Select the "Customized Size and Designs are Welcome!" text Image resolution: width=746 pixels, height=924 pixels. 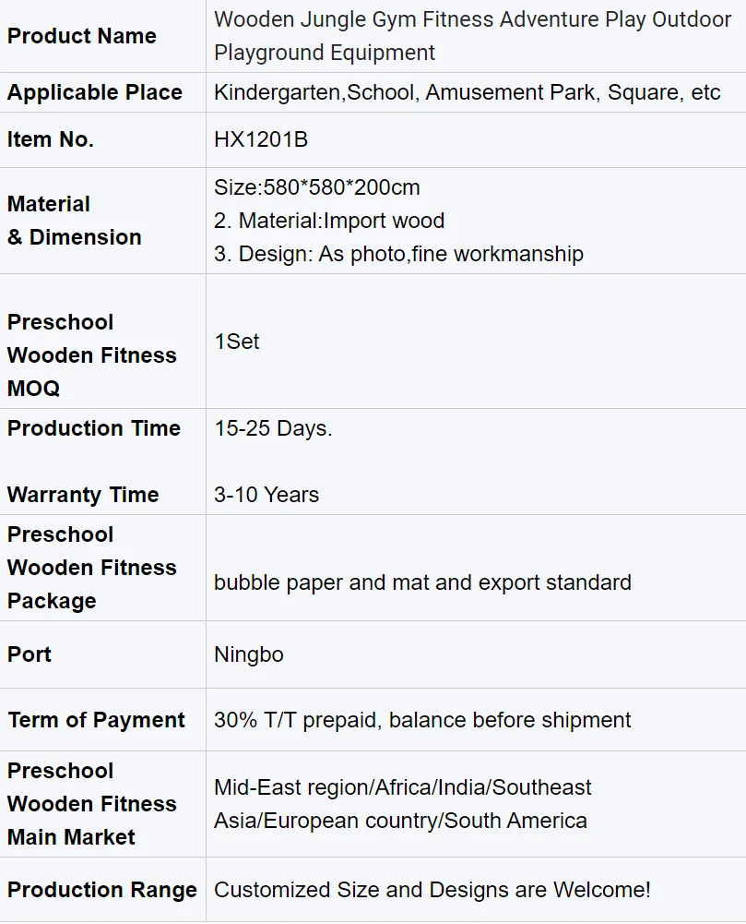pyautogui.click(x=432, y=891)
